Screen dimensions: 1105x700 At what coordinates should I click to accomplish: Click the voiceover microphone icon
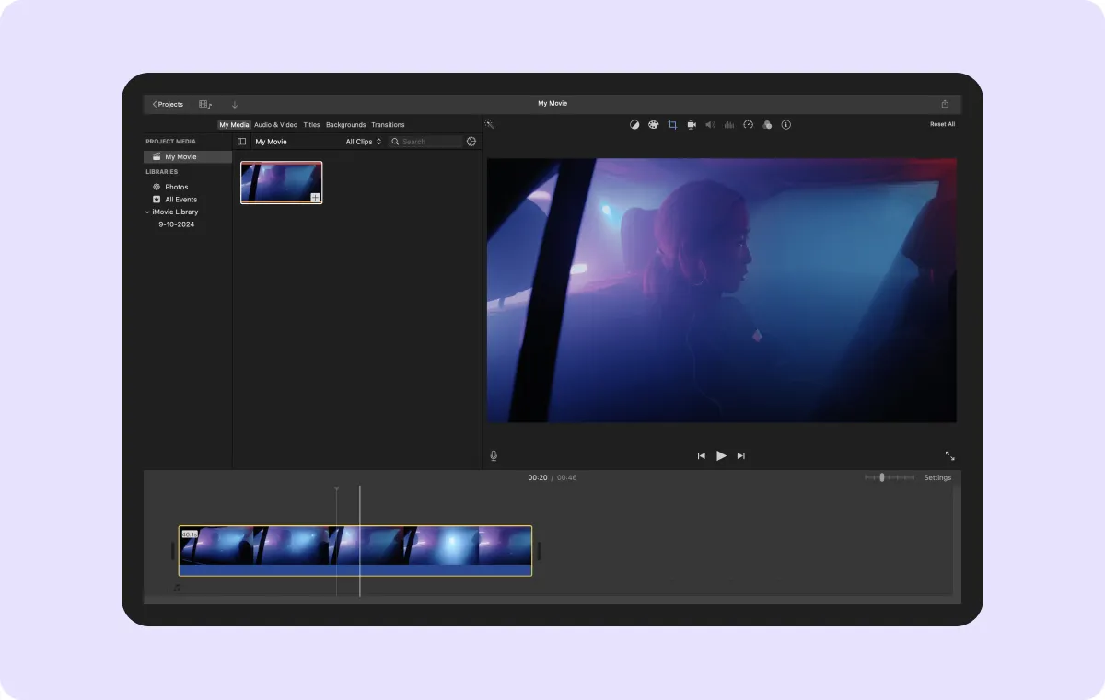494,455
